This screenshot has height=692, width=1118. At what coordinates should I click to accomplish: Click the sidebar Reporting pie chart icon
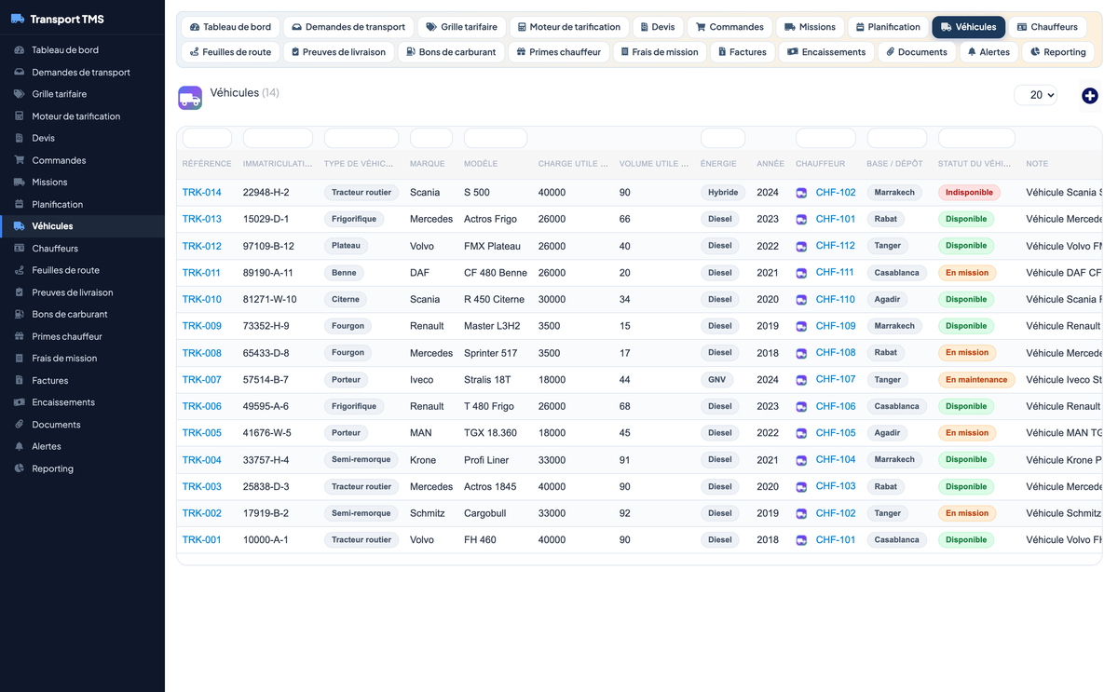(20, 468)
